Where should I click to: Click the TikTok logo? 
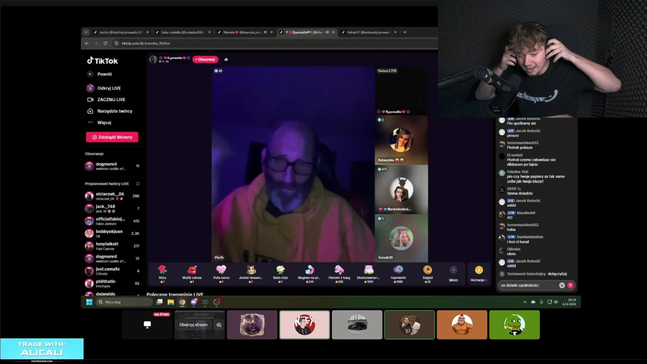102,61
